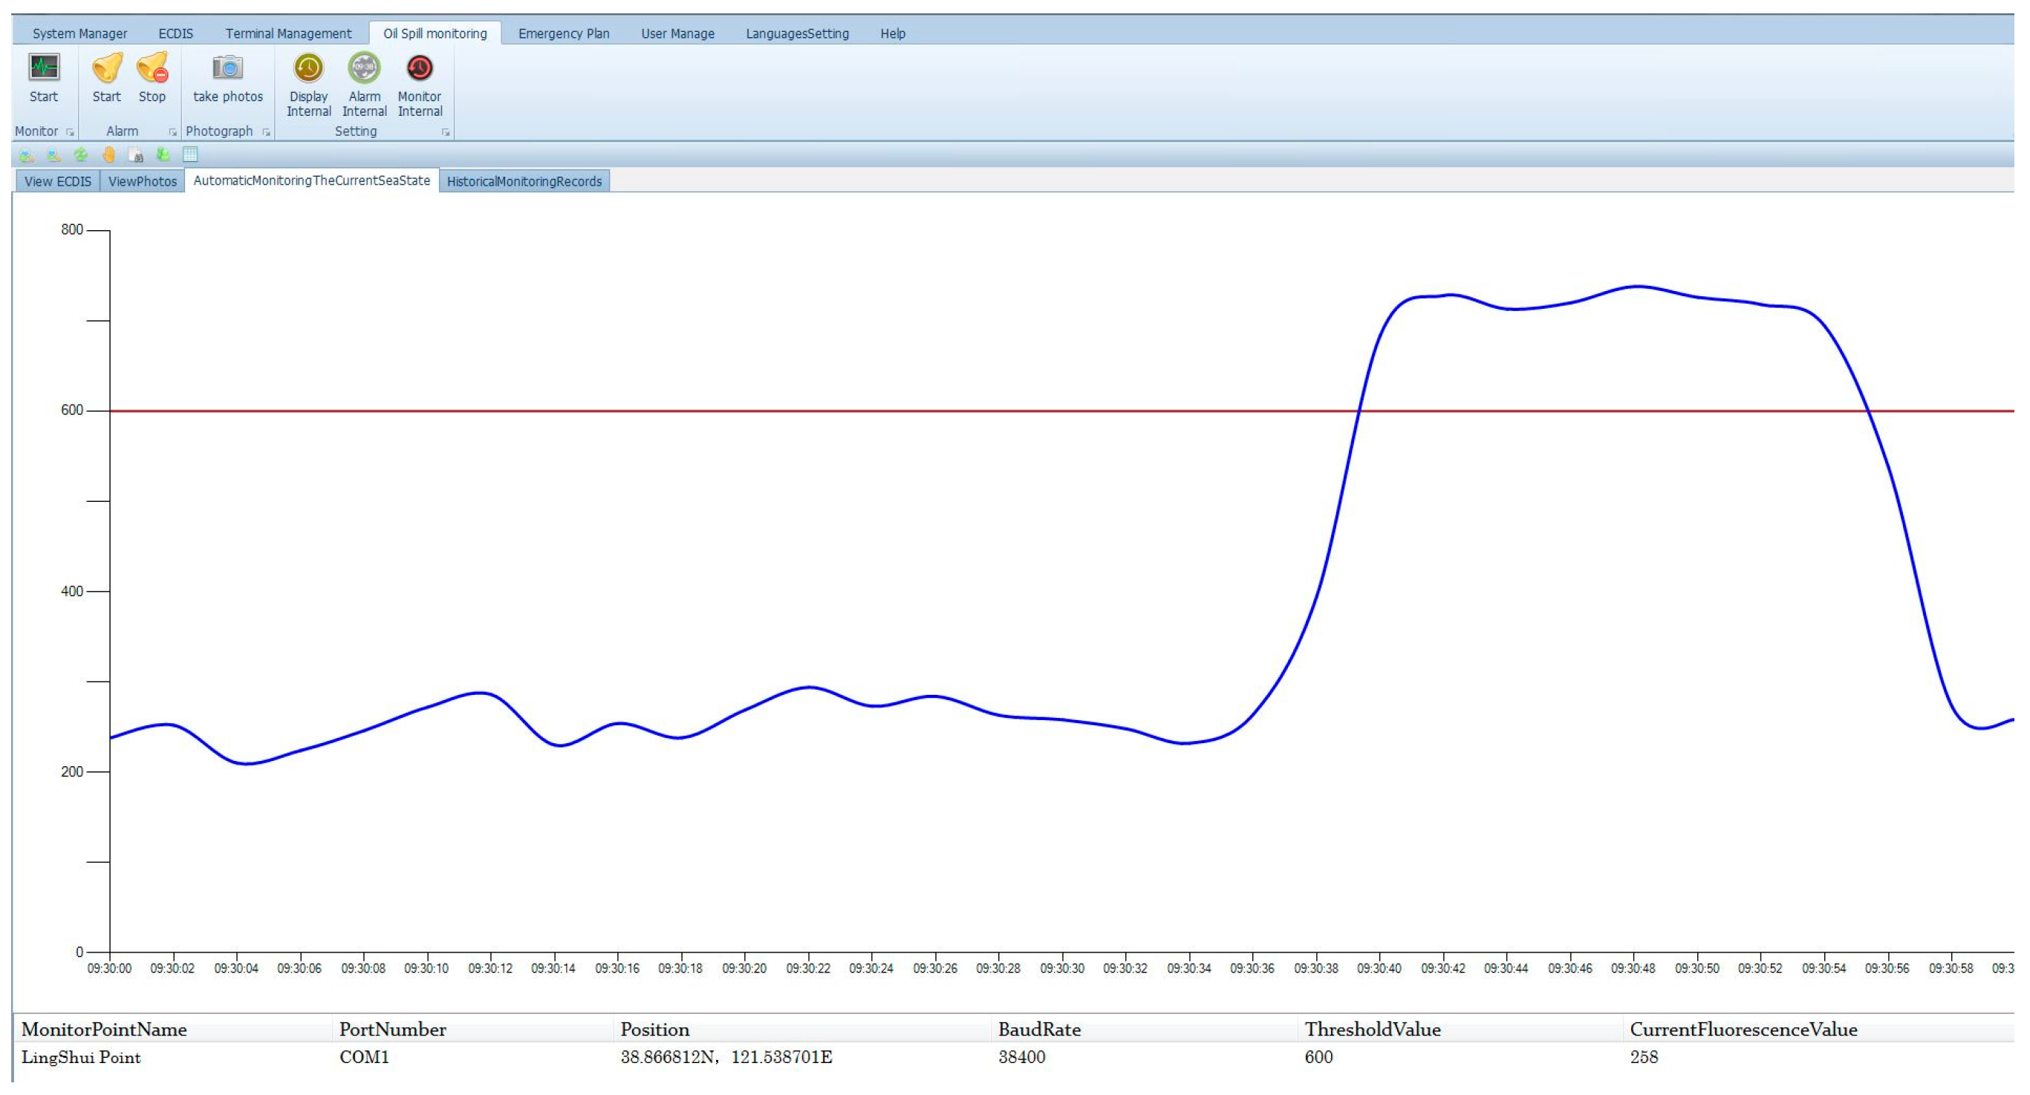This screenshot has width=2030, height=1095.
Task: Open the Alarm Internal setting
Action: tap(364, 68)
